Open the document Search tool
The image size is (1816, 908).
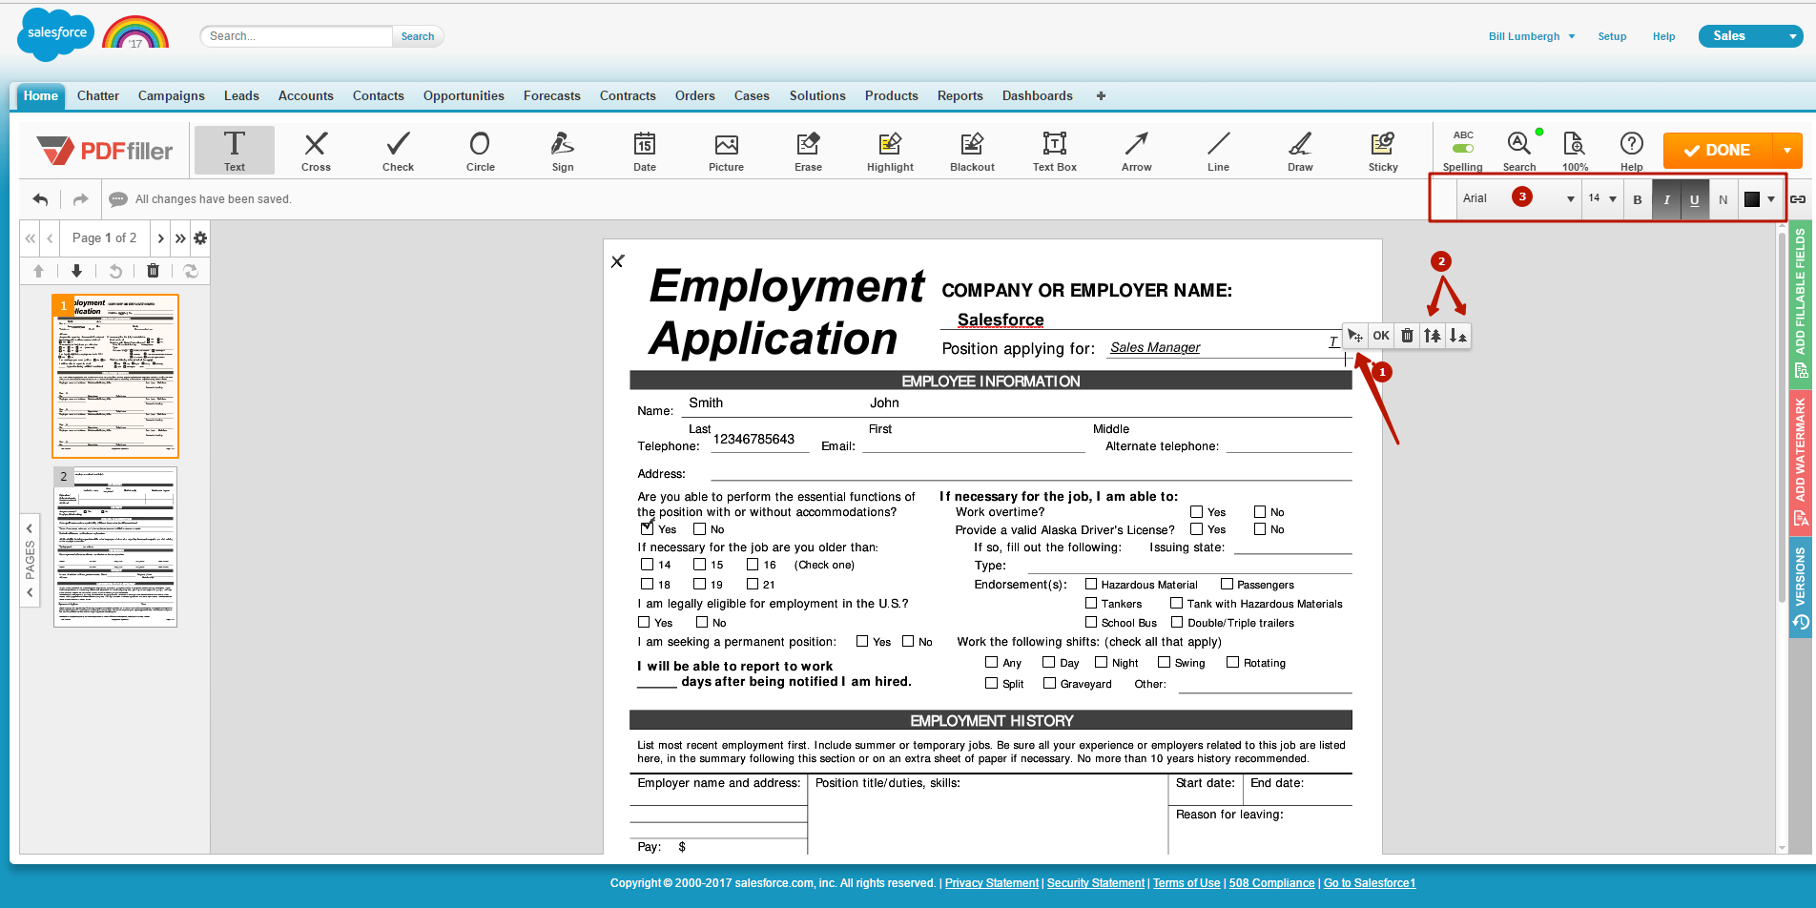click(x=1518, y=151)
